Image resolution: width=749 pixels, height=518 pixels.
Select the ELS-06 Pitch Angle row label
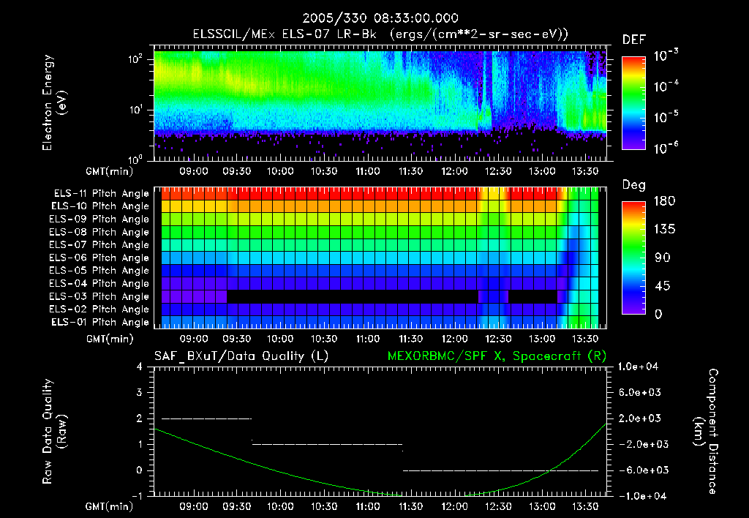(99, 258)
